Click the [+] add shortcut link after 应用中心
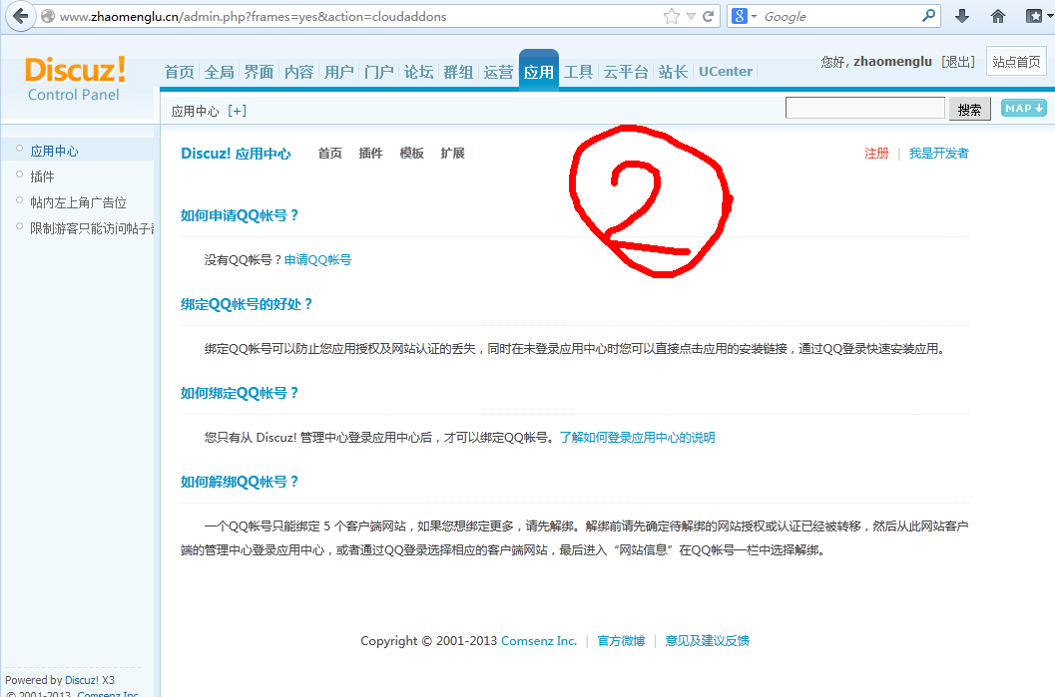The width and height of the screenshot is (1055, 697). click(237, 111)
